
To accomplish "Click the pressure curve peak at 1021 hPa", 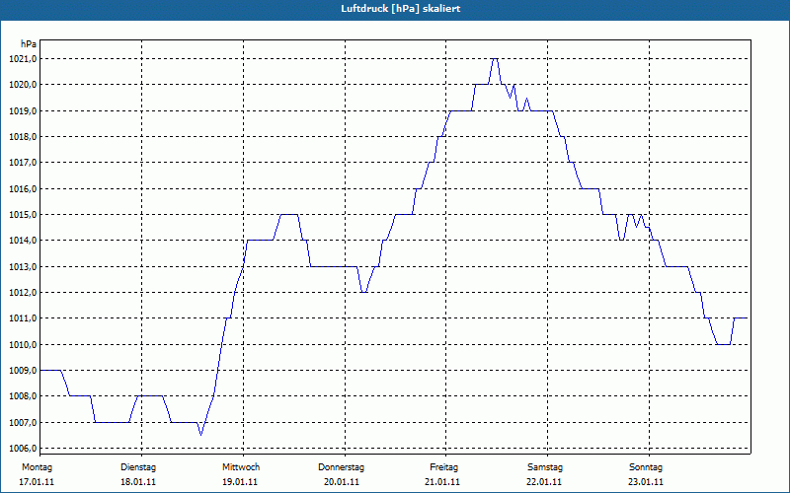I will coord(495,59).
